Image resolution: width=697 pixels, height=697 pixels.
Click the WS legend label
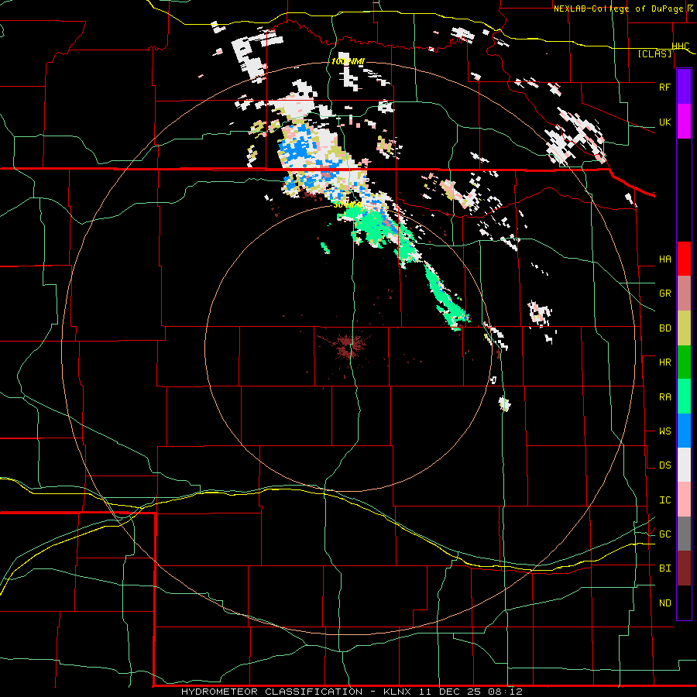[x=664, y=431]
